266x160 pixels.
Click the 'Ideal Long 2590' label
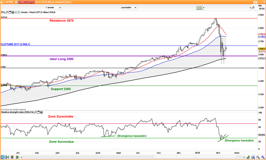pos(61,59)
